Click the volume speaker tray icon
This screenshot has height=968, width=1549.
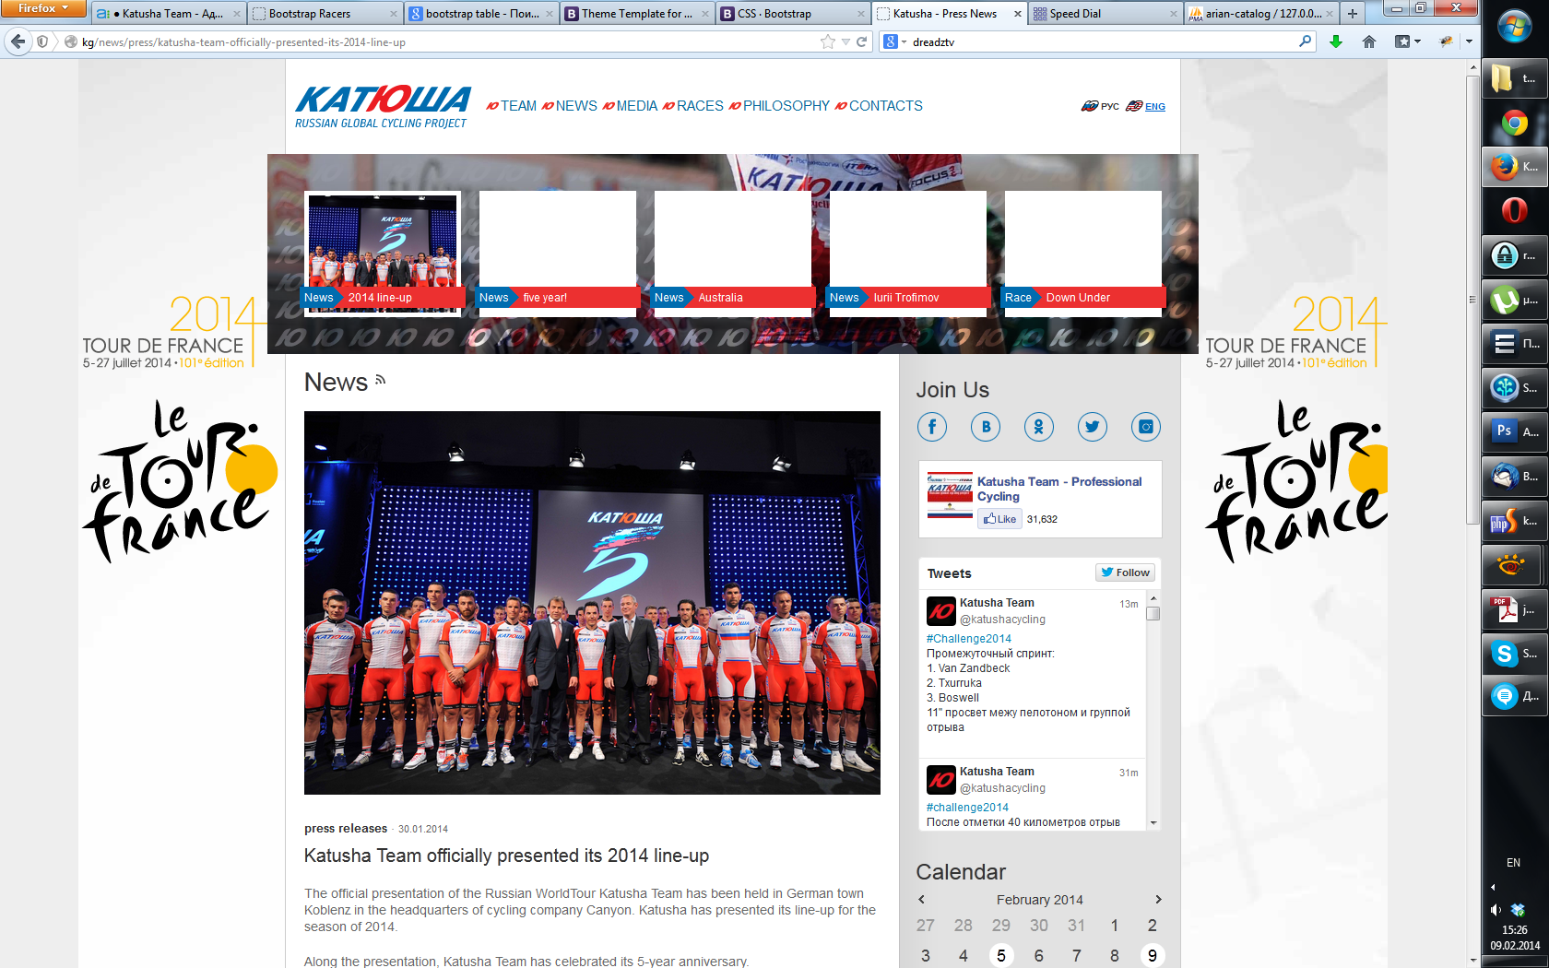[x=1496, y=910]
